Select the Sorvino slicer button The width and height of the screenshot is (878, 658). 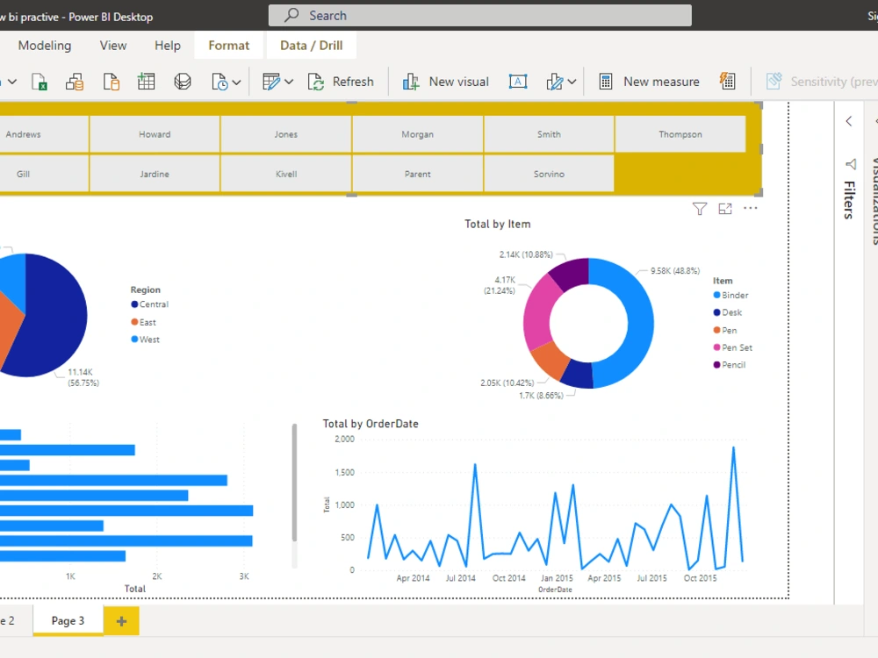point(549,174)
